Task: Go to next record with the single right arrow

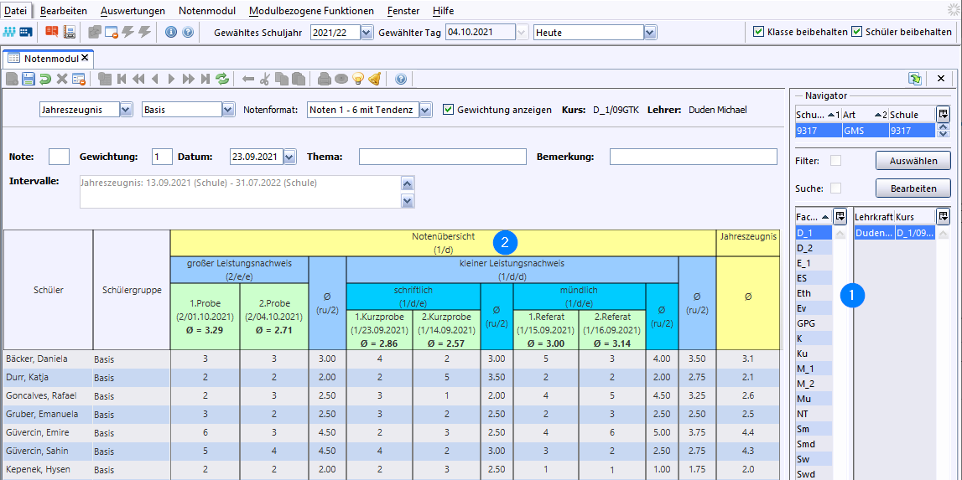Action: pyautogui.click(x=171, y=79)
